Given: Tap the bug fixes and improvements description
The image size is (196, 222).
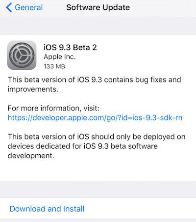Looking at the screenshot, I should tap(95, 84).
